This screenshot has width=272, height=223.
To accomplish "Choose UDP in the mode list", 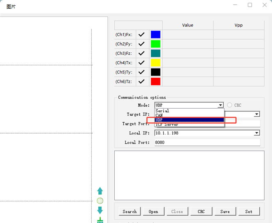I will pos(189,120).
